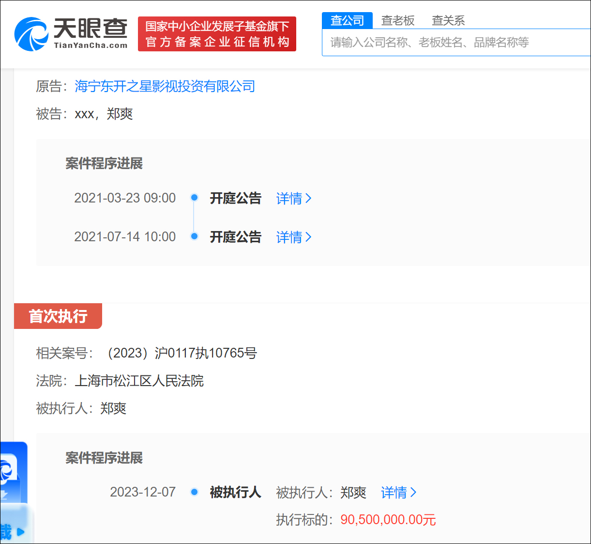Select the 查公司 search tab

347,20
